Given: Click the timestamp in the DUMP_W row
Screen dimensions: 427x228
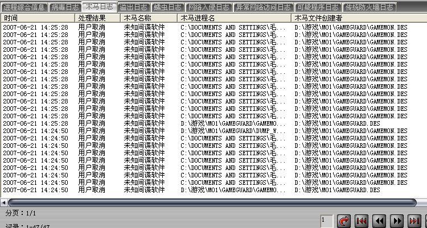Looking at the screenshot, I should point(35,131).
